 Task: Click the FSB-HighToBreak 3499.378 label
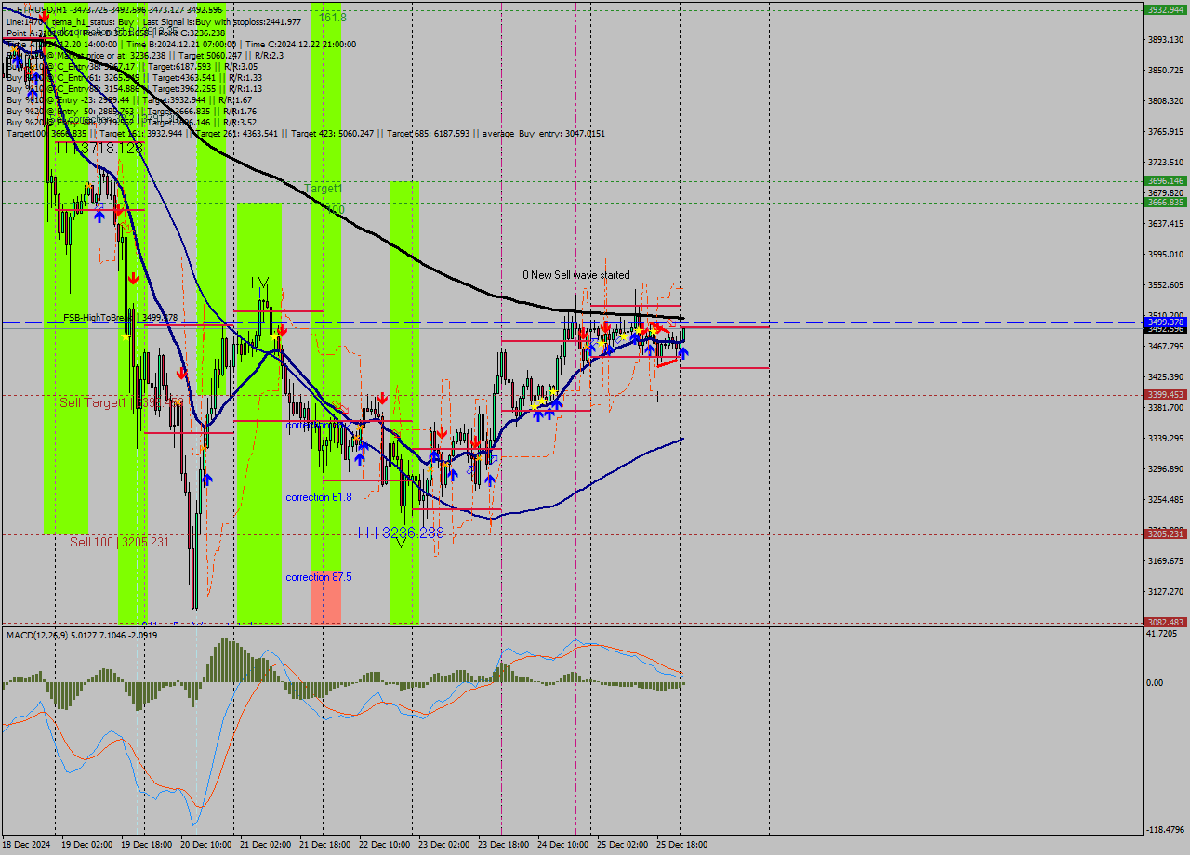(x=120, y=318)
